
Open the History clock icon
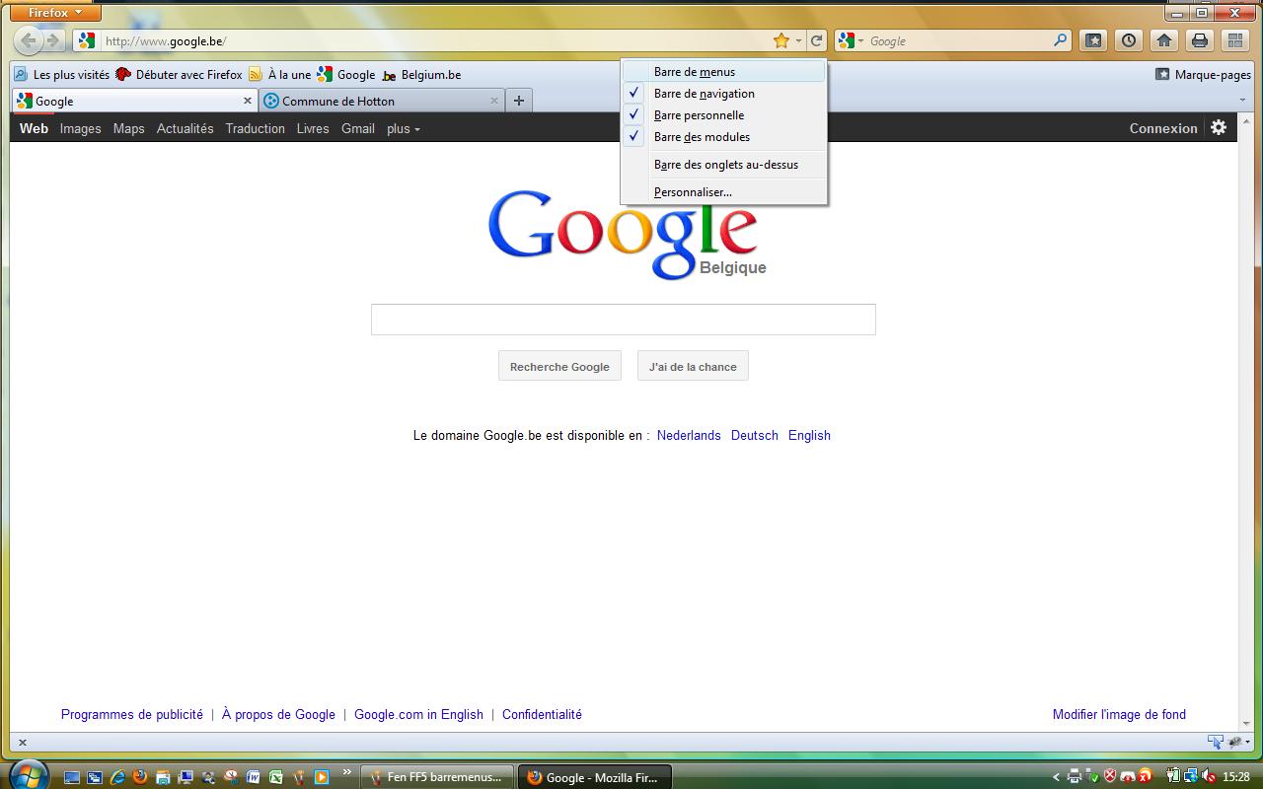click(1129, 40)
